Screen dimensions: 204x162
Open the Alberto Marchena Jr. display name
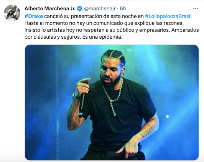click(x=50, y=8)
